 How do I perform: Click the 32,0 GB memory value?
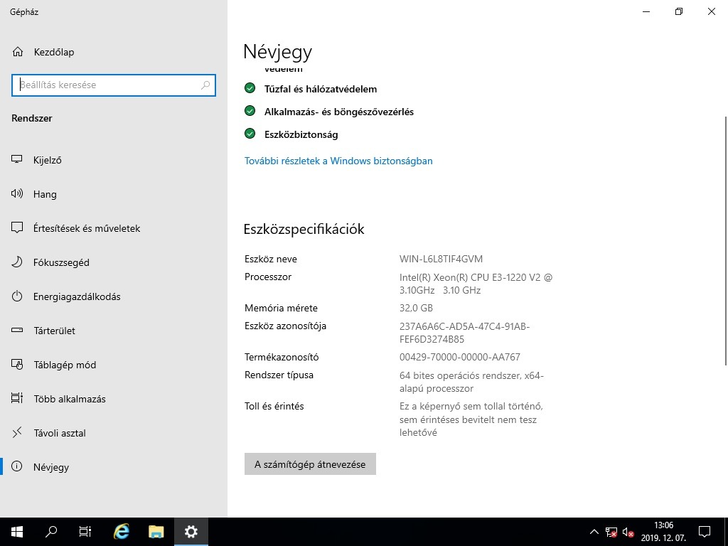pos(416,308)
